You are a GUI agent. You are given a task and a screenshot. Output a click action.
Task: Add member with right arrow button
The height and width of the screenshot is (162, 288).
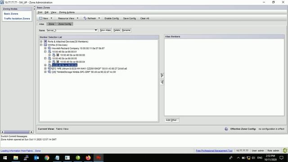(x=162, y=75)
